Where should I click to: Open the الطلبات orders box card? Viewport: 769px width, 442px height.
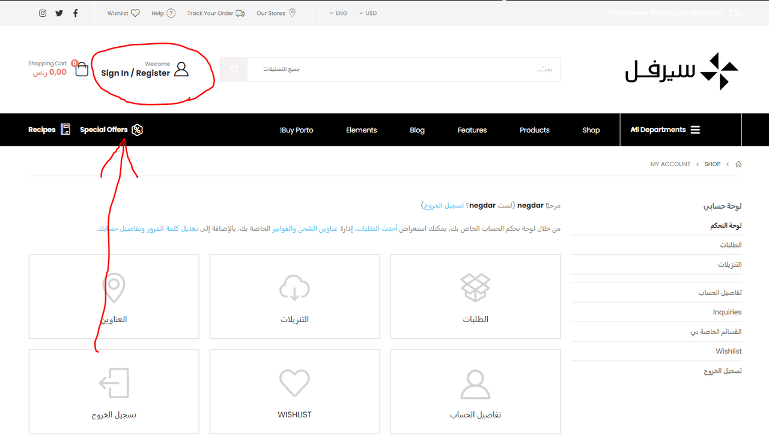[x=475, y=296]
